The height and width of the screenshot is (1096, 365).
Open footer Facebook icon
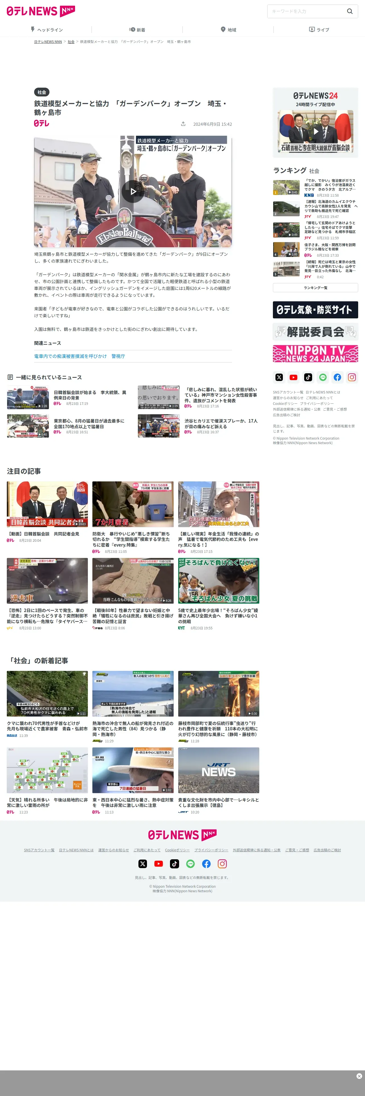tap(206, 864)
